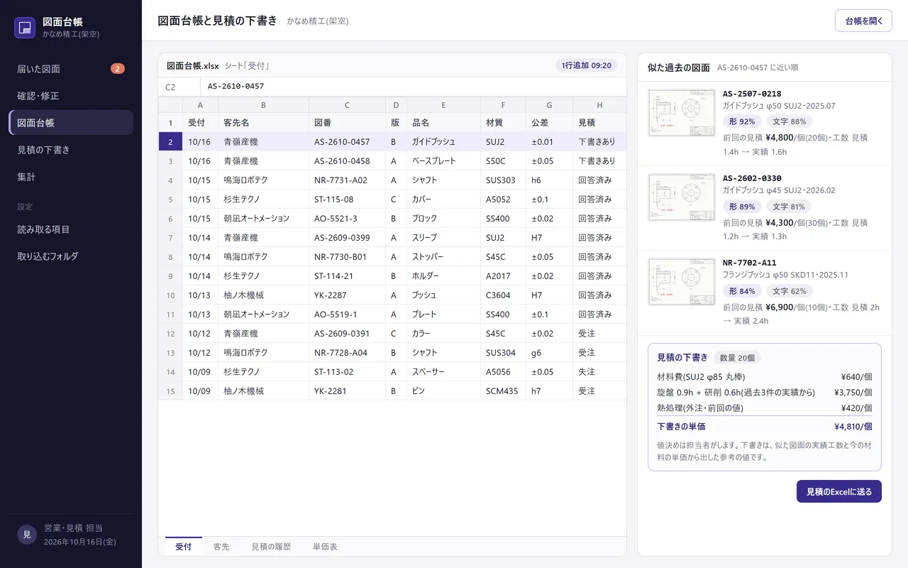Open thumbnail of drawing NR-7702-A11
The height and width of the screenshot is (568, 908).
[x=681, y=281]
